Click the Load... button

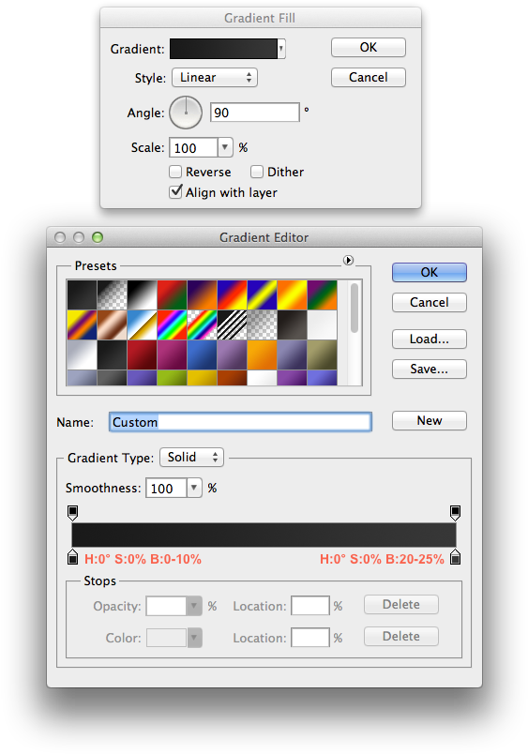coord(429,339)
